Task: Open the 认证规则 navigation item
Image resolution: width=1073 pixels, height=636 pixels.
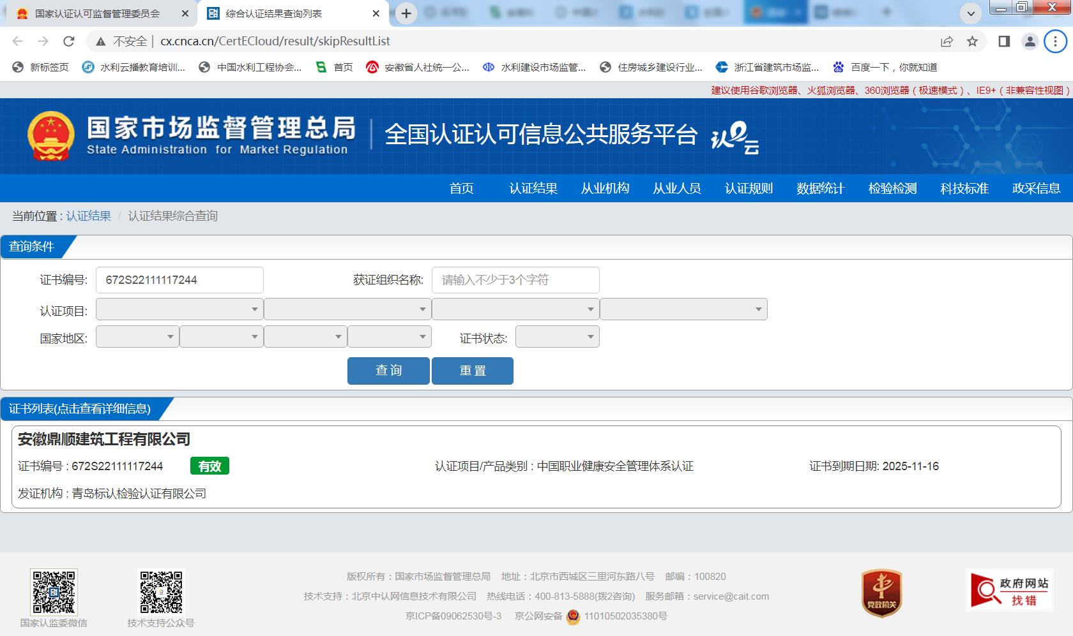Action: pos(749,188)
